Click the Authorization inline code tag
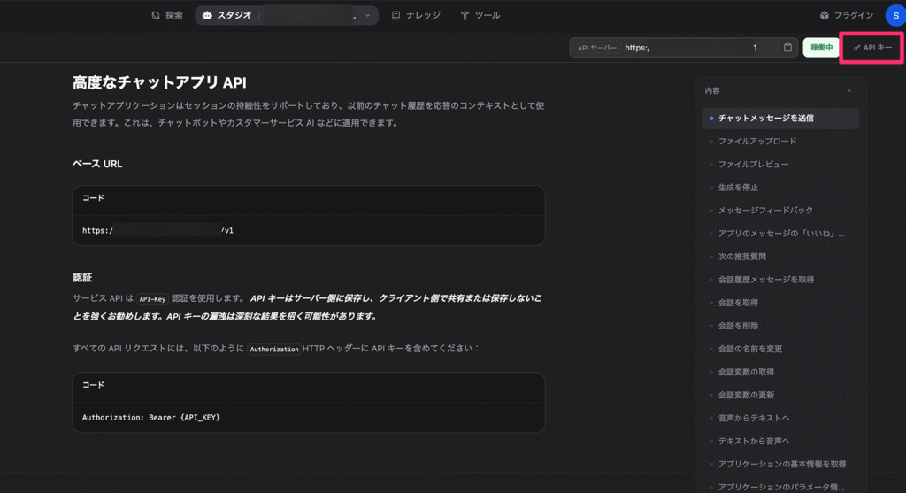Screen dimensions: 906x493 coord(274,349)
